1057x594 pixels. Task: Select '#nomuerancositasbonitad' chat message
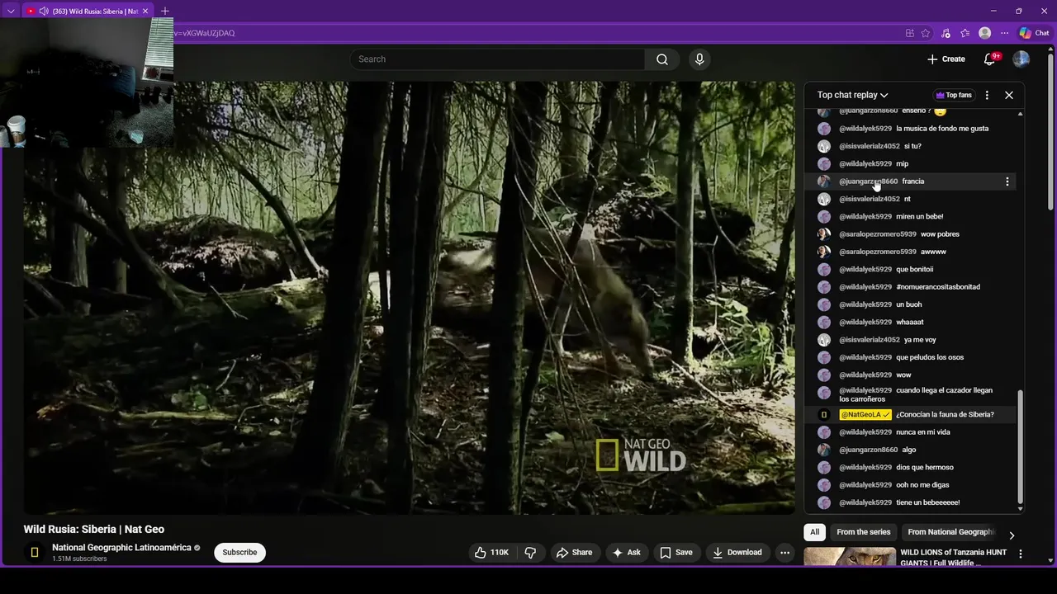coord(938,287)
